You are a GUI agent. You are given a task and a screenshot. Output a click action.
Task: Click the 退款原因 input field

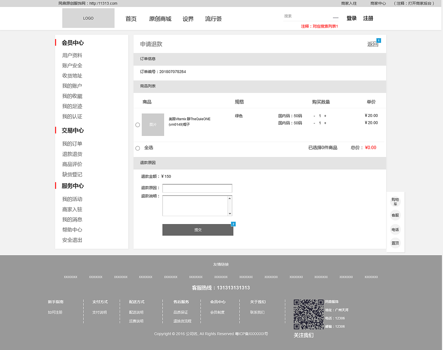coord(197,188)
